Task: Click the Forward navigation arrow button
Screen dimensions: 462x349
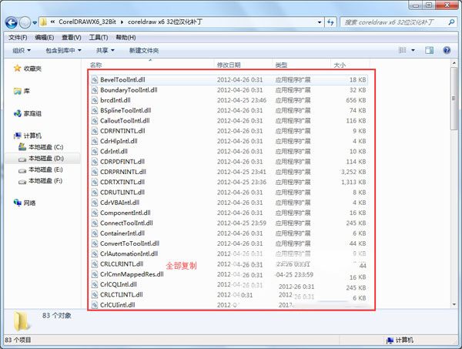Action: point(25,22)
